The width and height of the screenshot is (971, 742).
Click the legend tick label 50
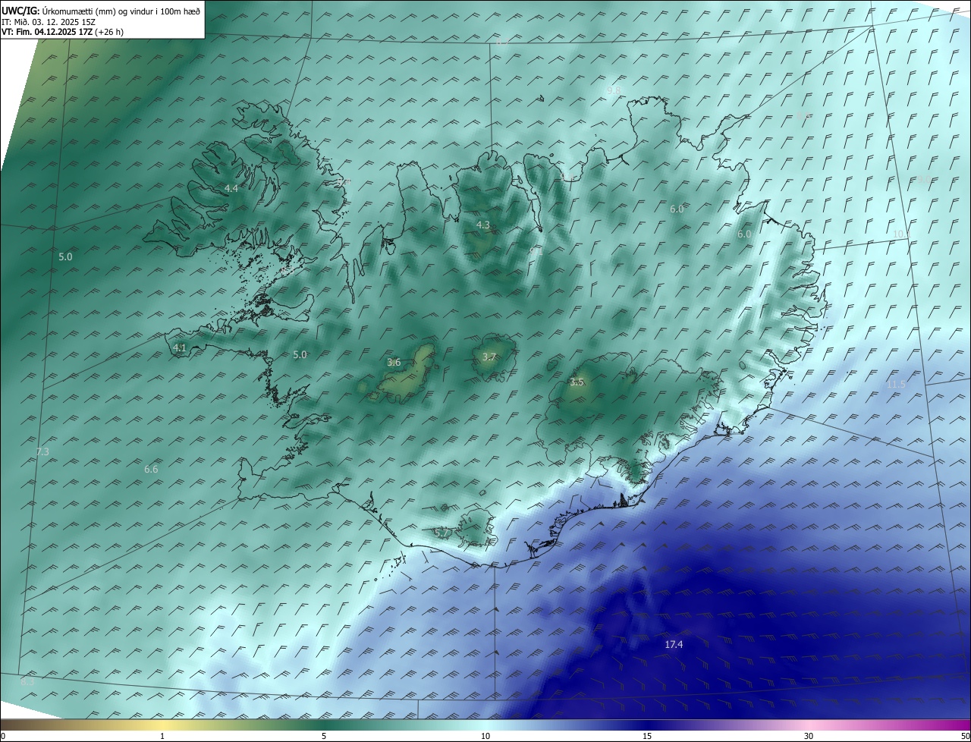(965, 736)
